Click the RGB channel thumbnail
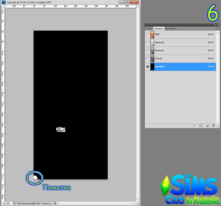 pyautogui.click(x=152, y=34)
